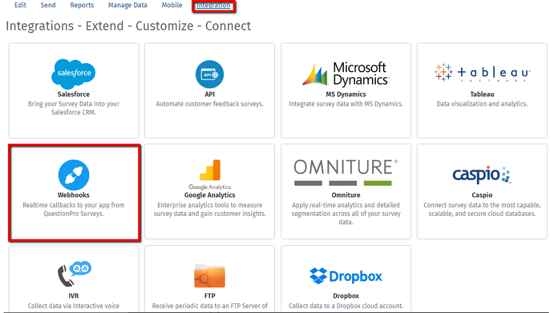
Task: Click the MS Dynamics title
Action: (x=346, y=94)
